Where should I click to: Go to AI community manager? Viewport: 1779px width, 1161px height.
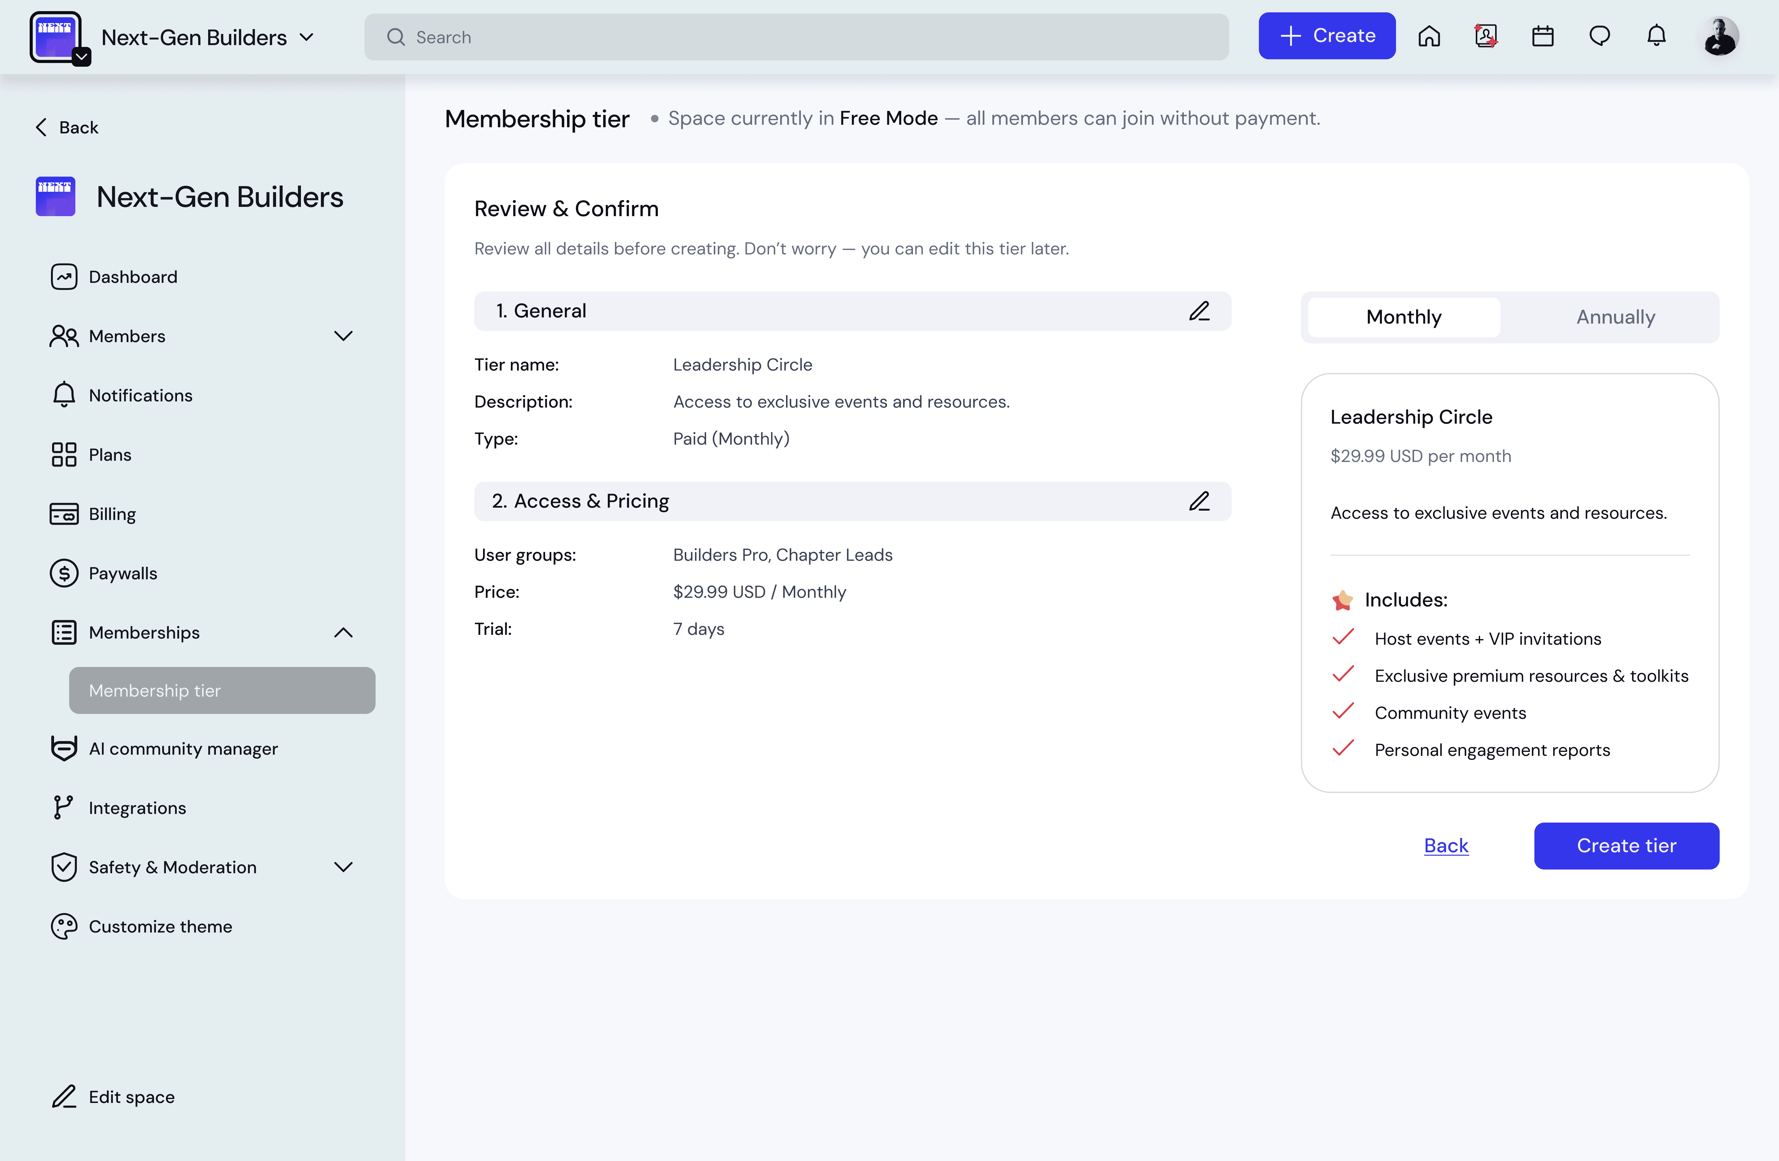(183, 748)
